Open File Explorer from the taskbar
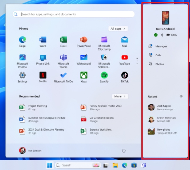The height and width of the screenshot is (170, 190). 115,165
